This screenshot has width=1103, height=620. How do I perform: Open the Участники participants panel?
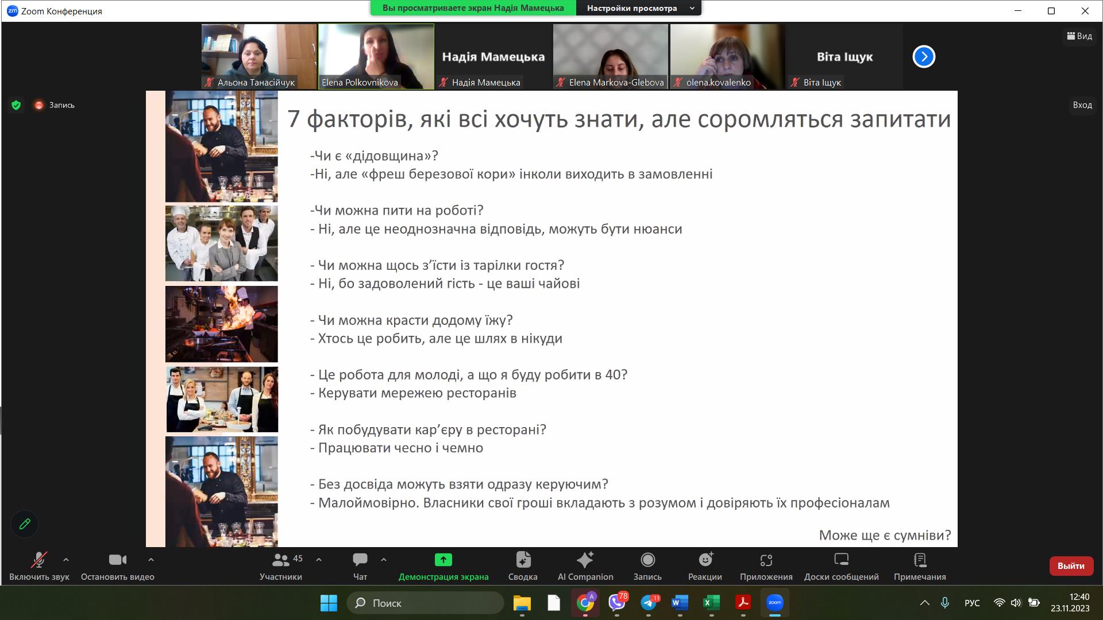pyautogui.click(x=281, y=566)
